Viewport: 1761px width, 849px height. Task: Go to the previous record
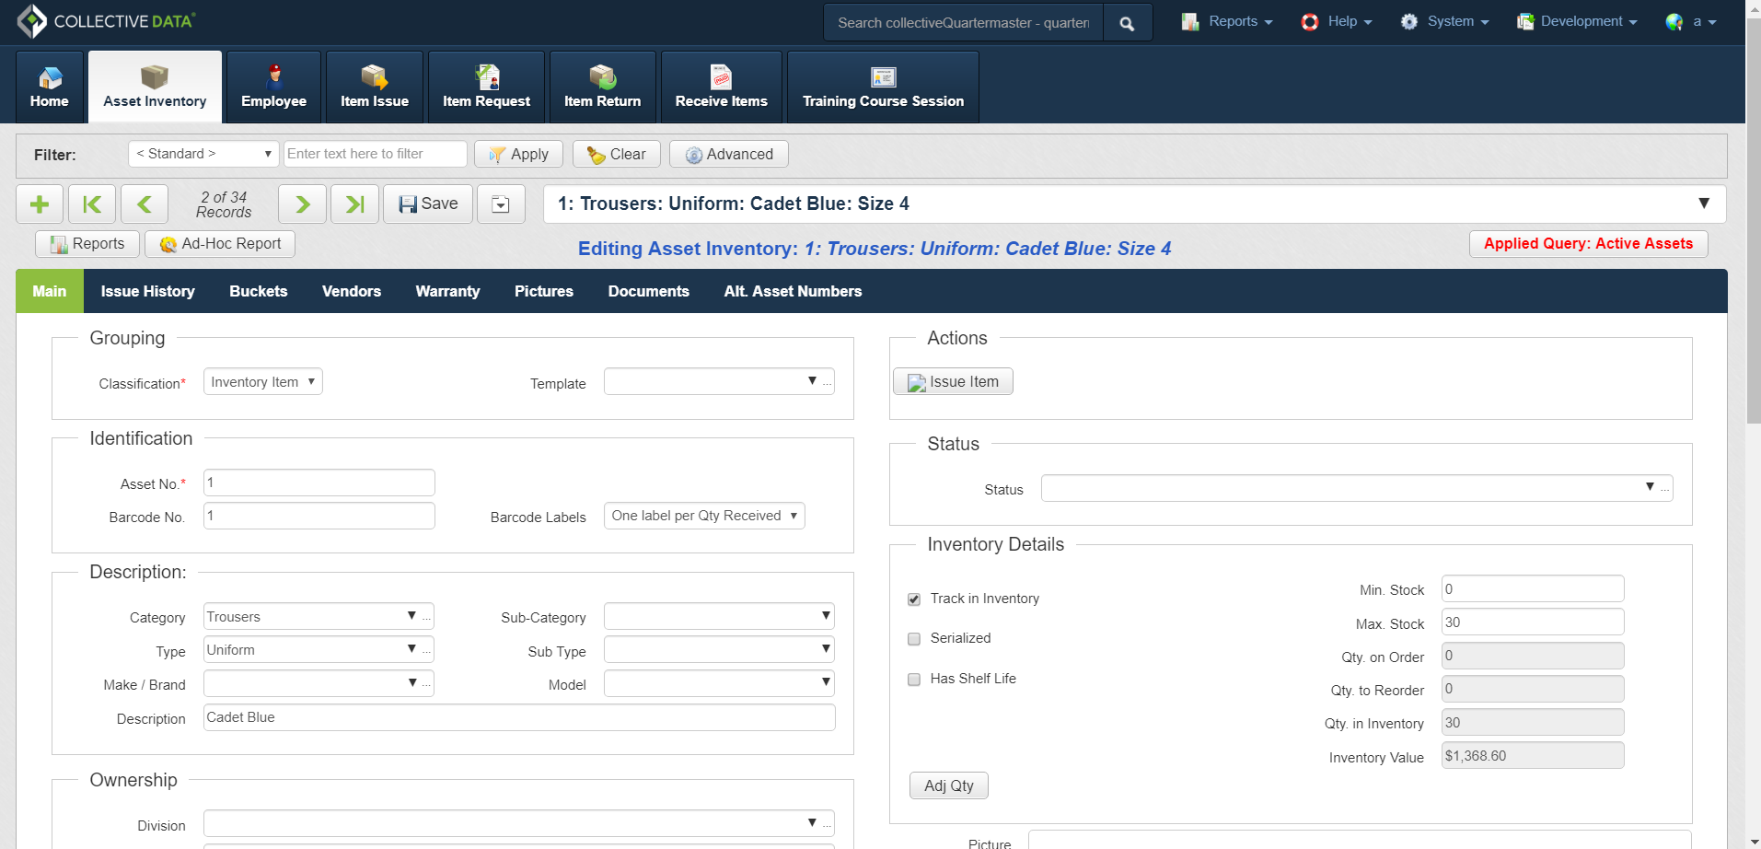point(145,204)
